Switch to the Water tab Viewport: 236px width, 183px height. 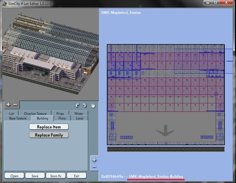pyautogui.click(x=79, y=113)
